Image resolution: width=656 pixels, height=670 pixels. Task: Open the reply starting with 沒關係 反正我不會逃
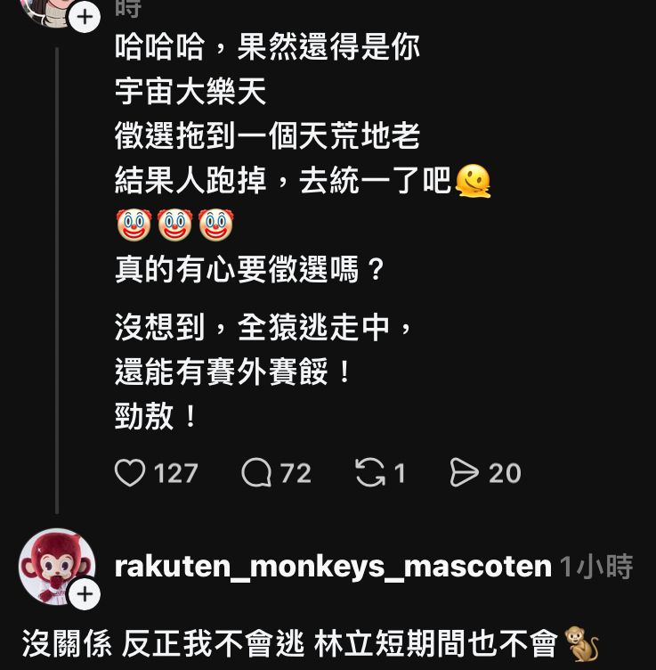click(x=311, y=644)
